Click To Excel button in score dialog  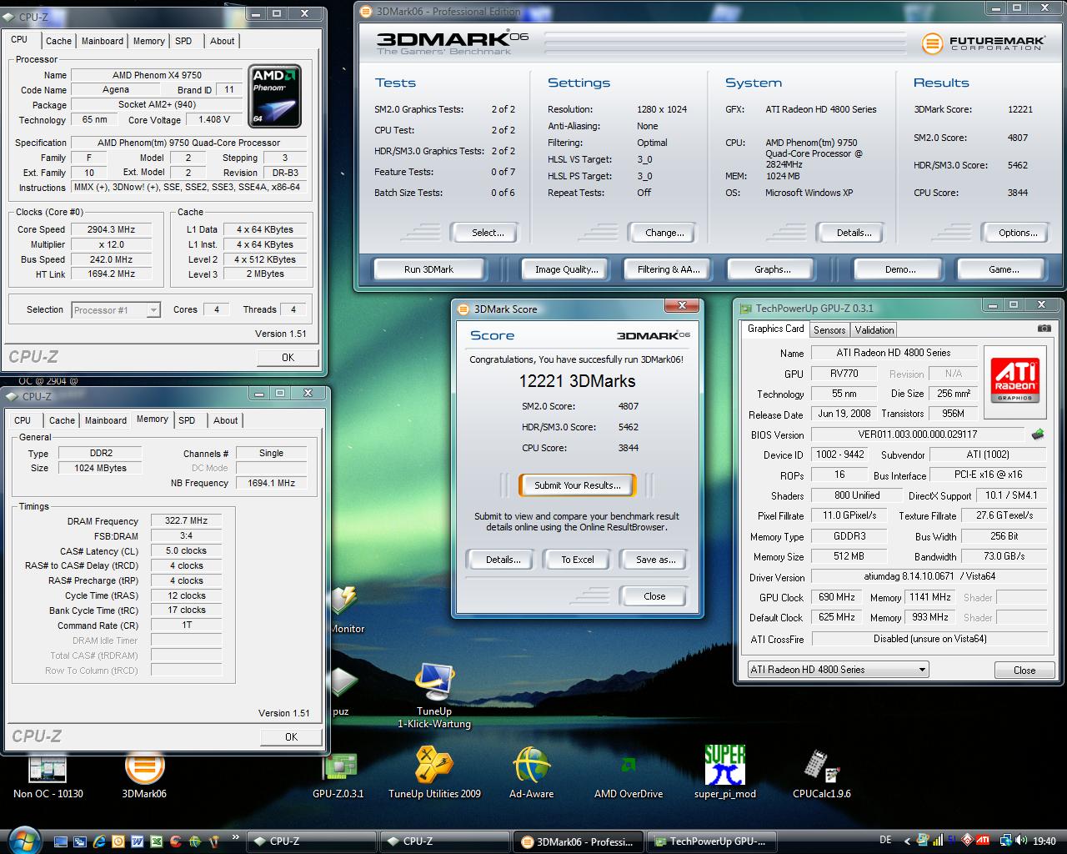[578, 560]
